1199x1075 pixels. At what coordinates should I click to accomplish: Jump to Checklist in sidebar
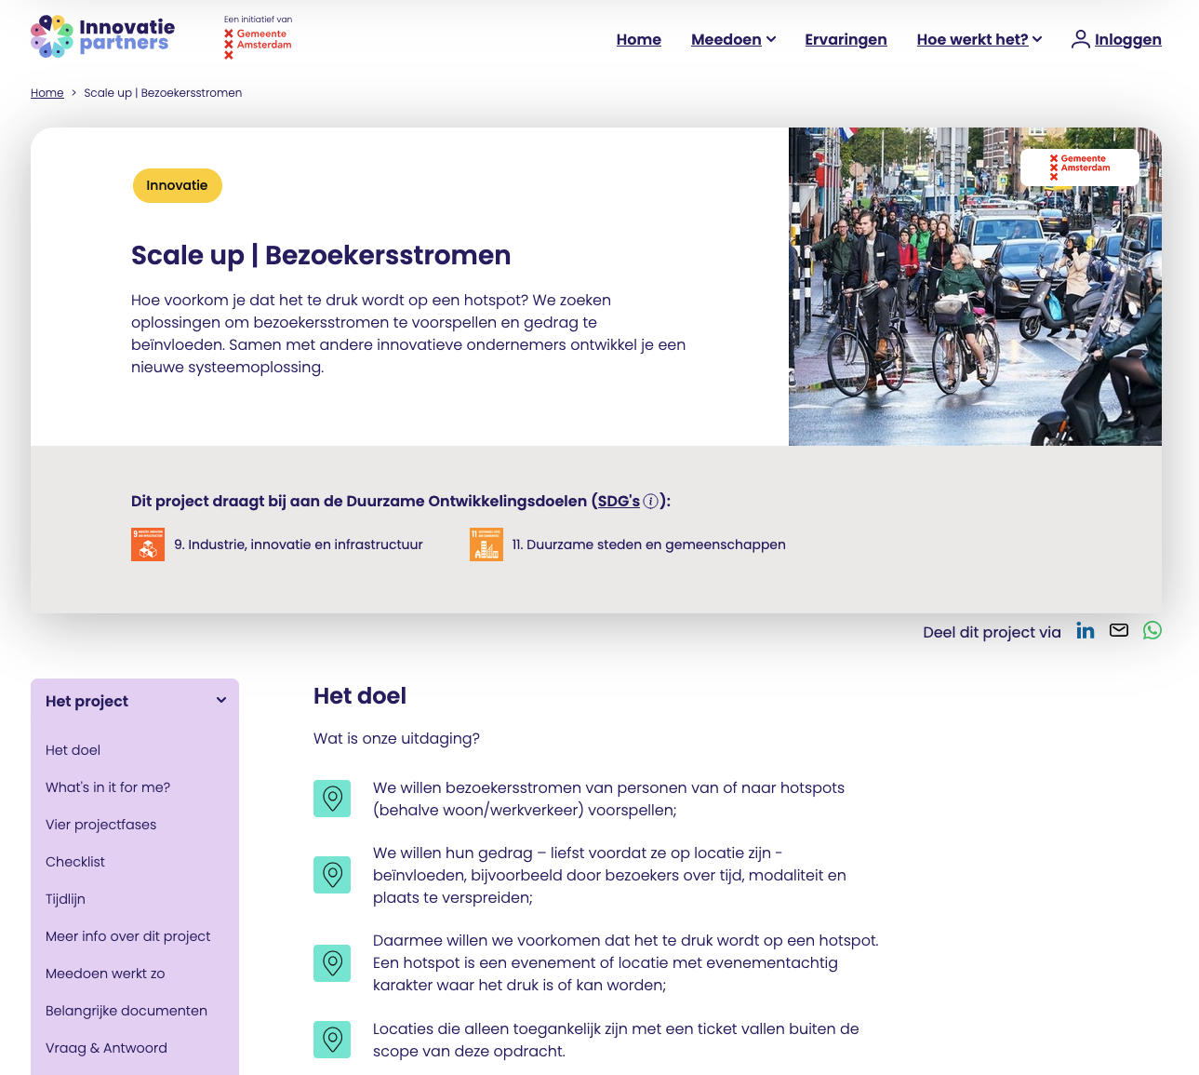[75, 862]
